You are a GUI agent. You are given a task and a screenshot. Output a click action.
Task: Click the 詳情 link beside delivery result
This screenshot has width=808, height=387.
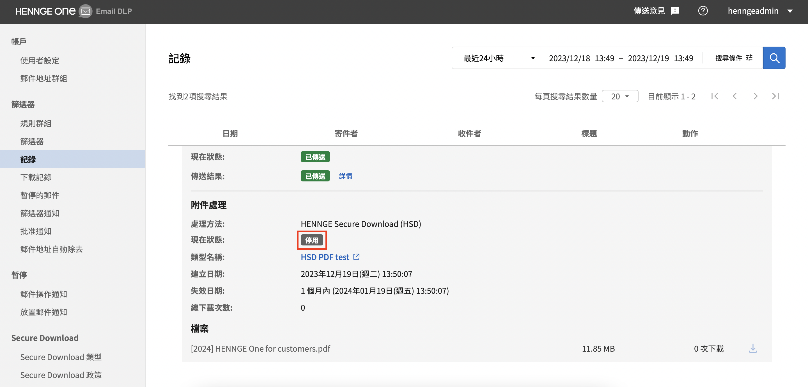[345, 176]
